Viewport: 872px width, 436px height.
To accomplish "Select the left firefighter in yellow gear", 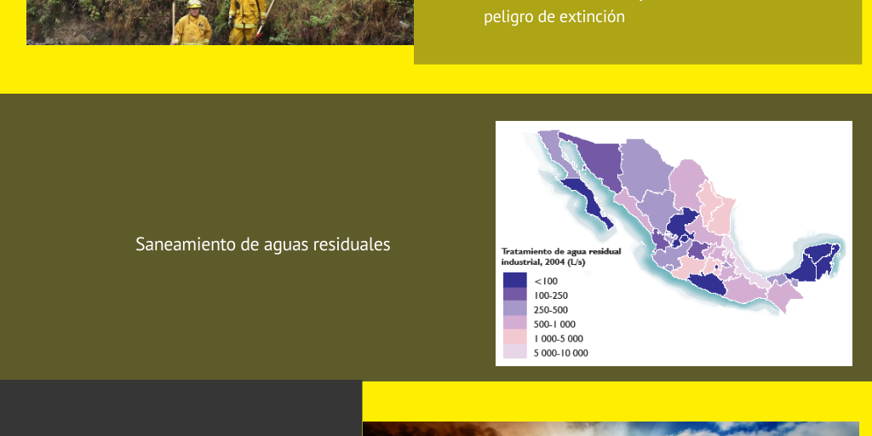I will 192,26.
